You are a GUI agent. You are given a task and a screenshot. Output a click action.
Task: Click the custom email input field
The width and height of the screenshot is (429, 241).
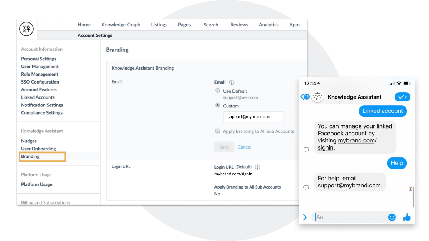pos(253,117)
